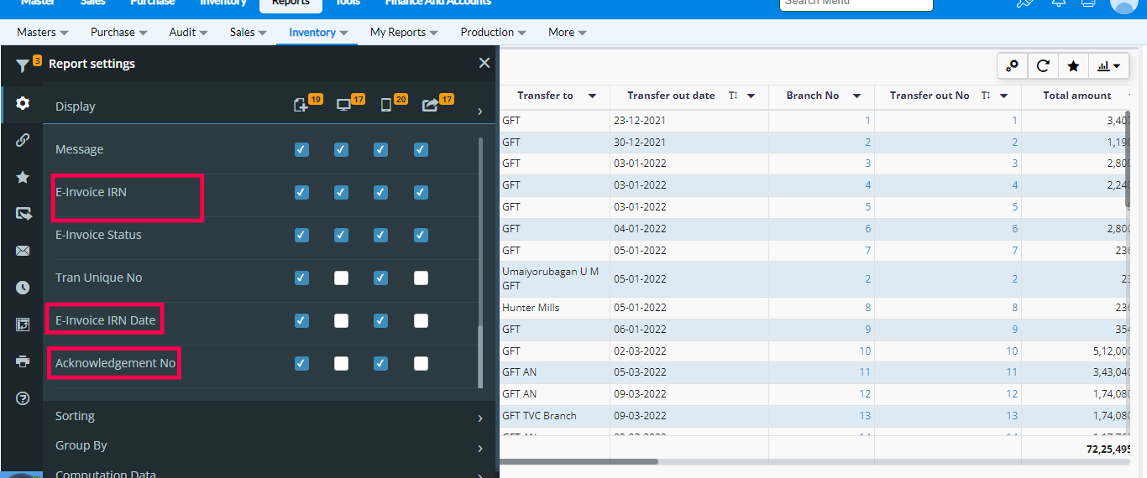Click Transfer out No link 13
This screenshot has height=478, width=1147.
click(1012, 416)
